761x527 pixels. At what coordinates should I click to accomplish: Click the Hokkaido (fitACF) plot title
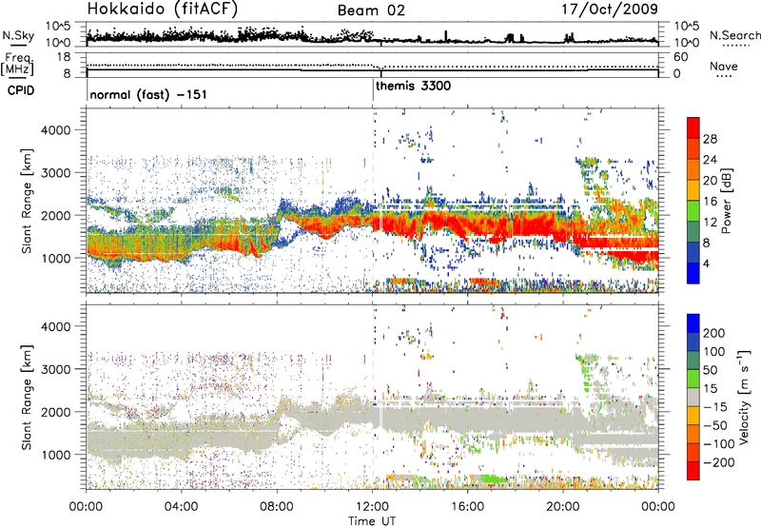(x=163, y=10)
